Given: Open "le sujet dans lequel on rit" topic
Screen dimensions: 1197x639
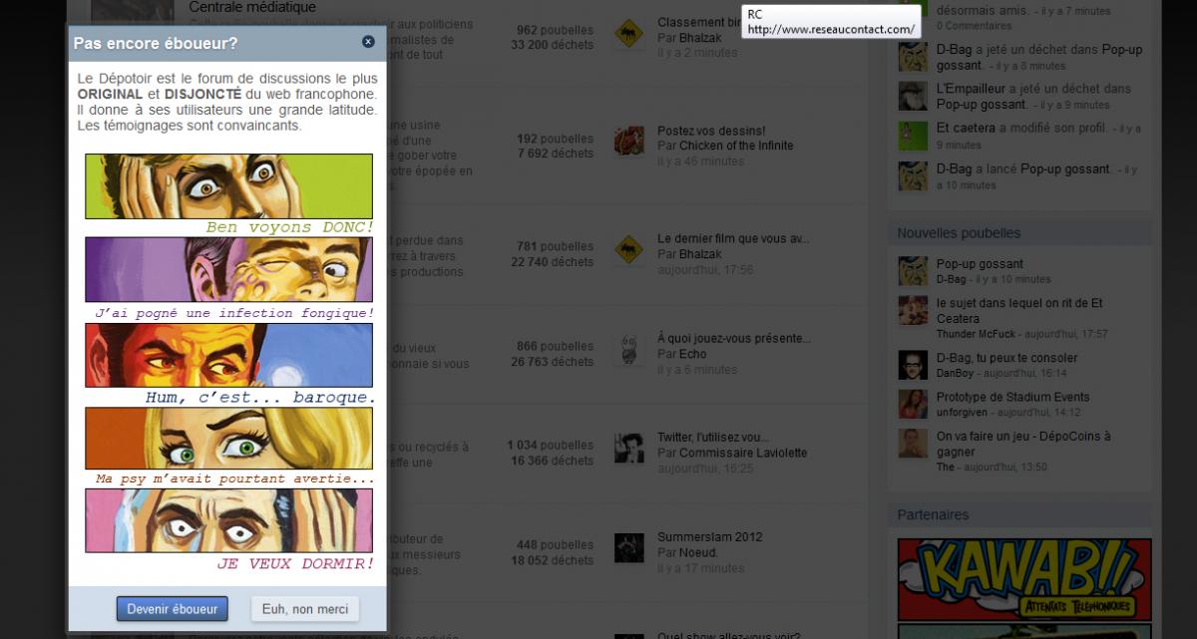Looking at the screenshot, I should tap(1019, 311).
